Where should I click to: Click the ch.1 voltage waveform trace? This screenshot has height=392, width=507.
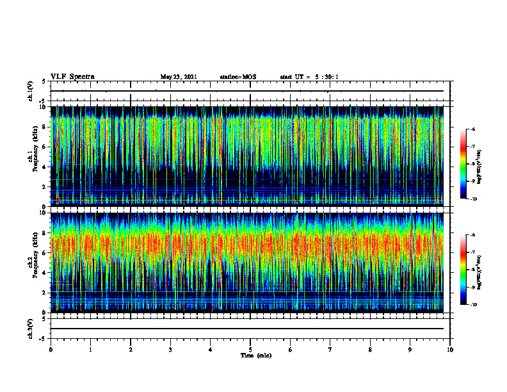pyautogui.click(x=247, y=91)
